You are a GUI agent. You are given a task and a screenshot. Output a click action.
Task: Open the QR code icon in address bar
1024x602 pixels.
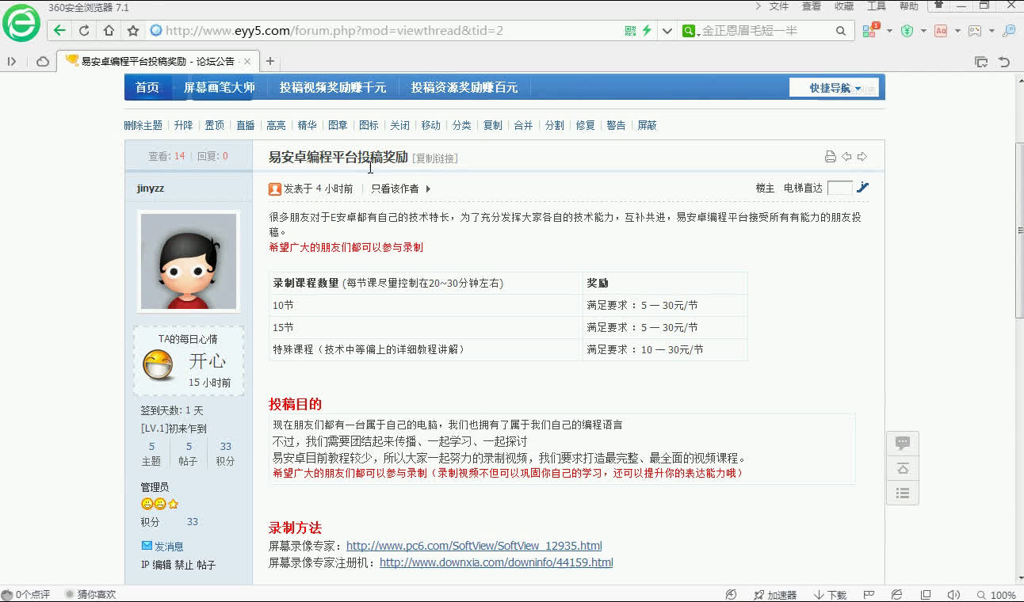630,31
